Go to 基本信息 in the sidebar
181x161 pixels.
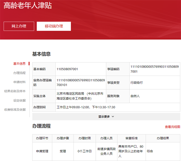[19, 64]
